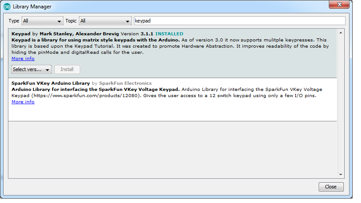Click the SparkFun Electronics author name
This screenshot has width=361, height=203.
(125, 83)
